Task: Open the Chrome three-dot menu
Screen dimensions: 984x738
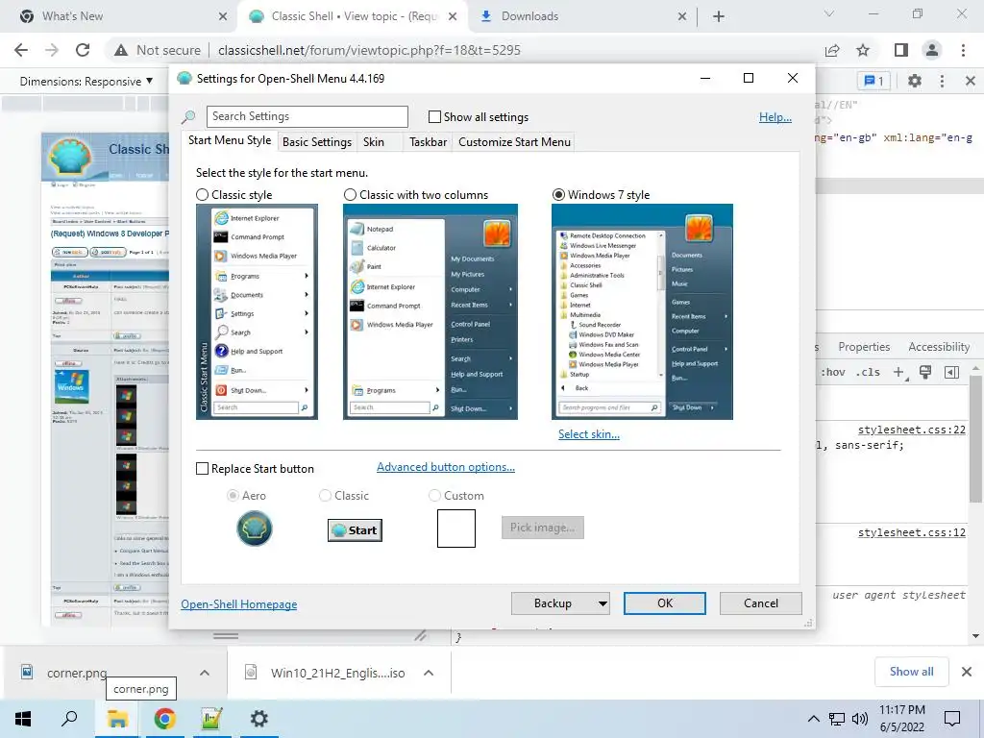Action: [x=963, y=50]
